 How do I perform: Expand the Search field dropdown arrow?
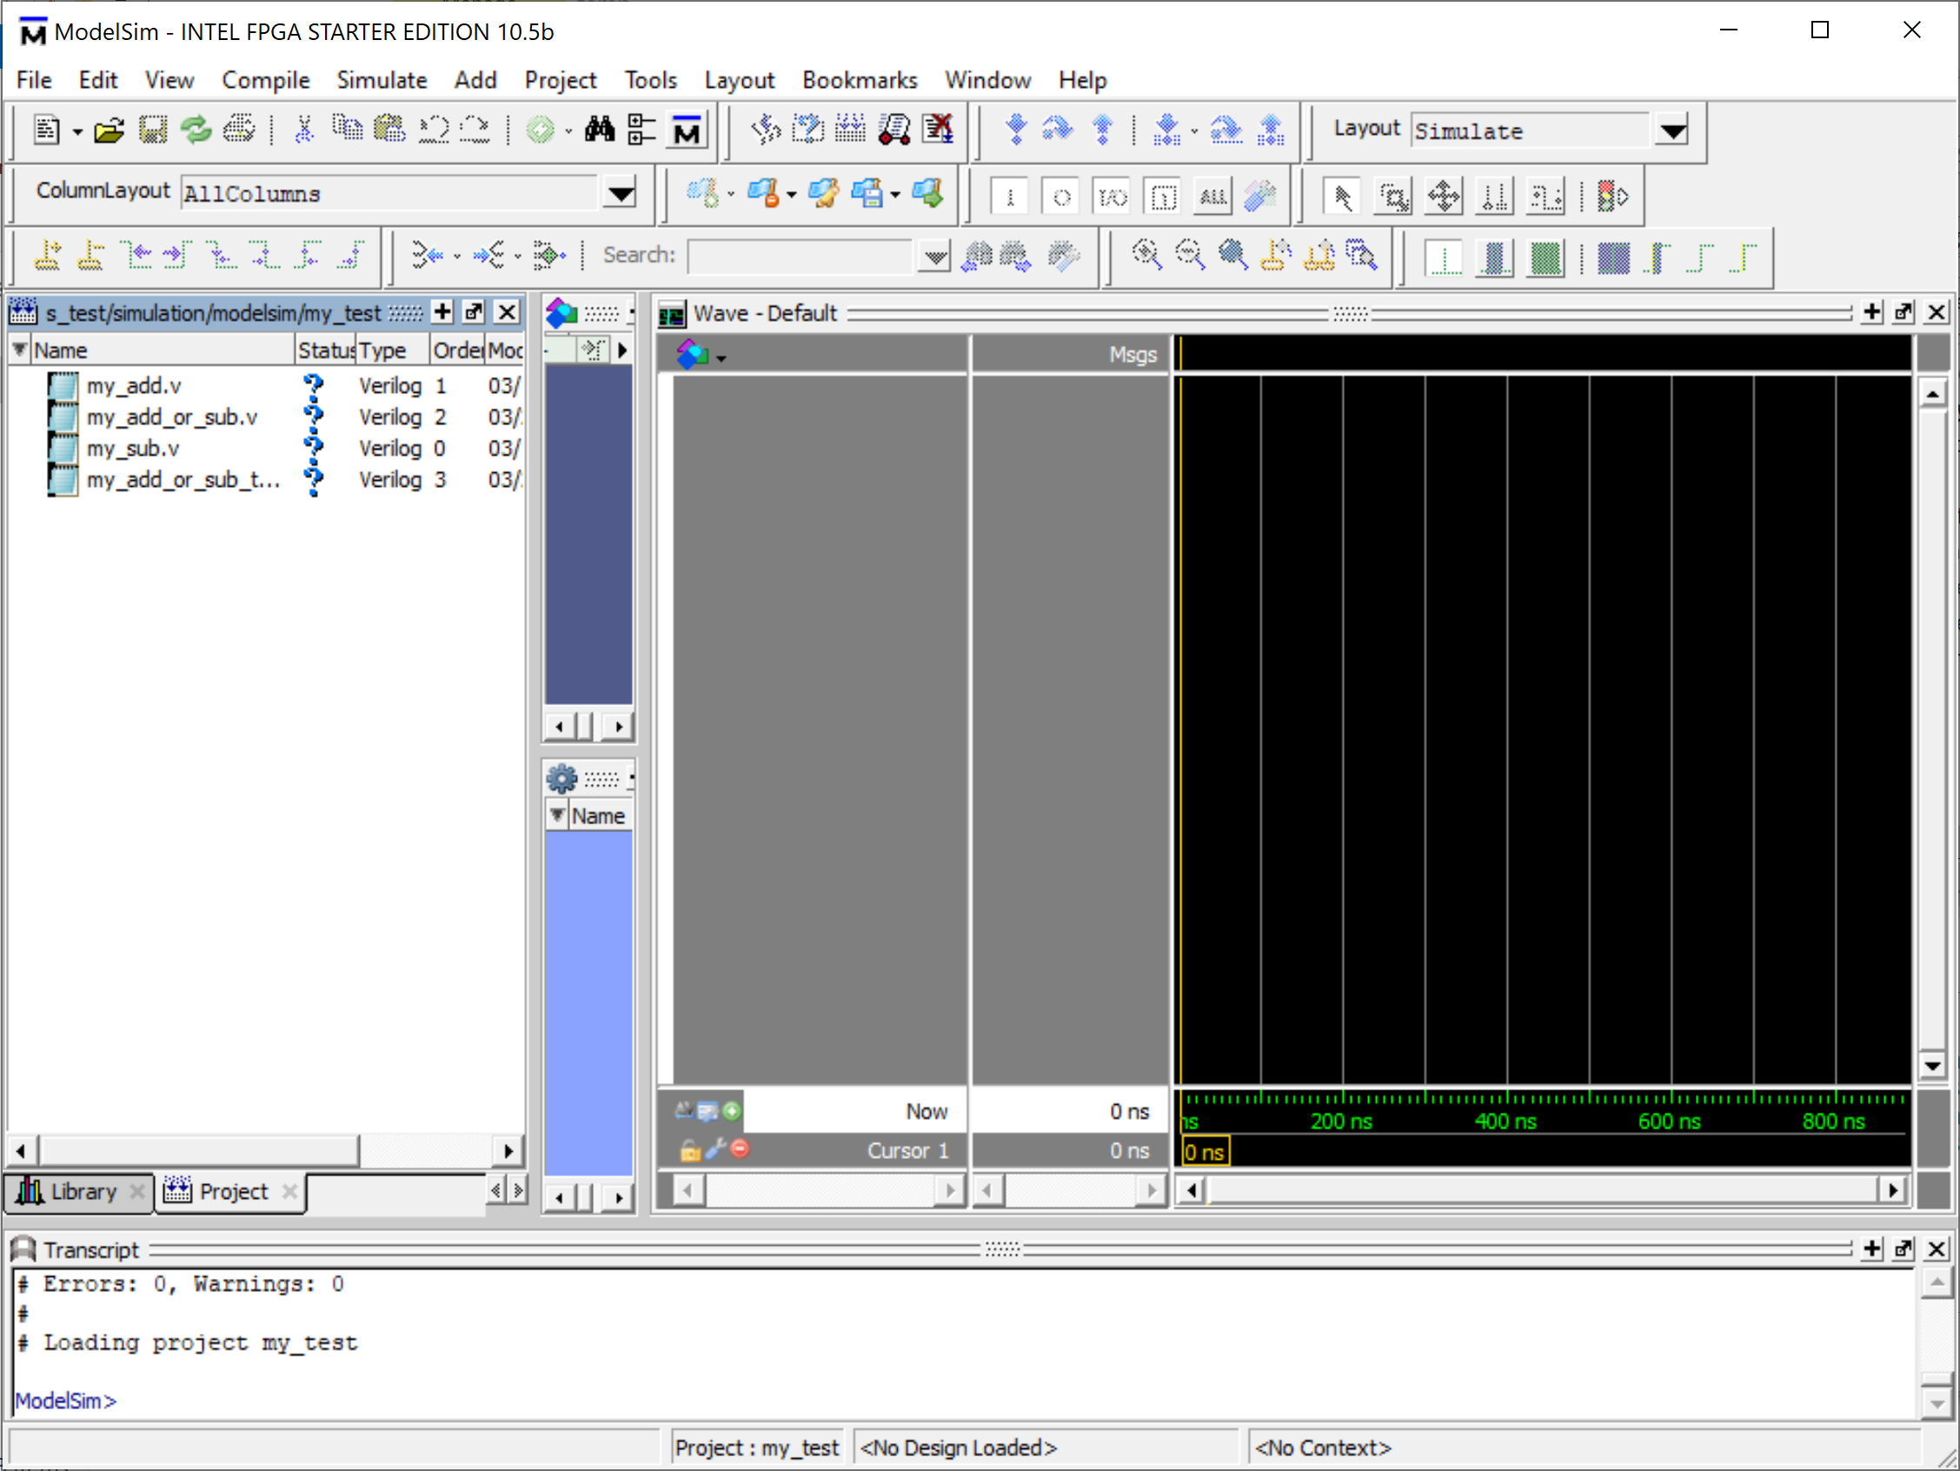pyautogui.click(x=933, y=257)
